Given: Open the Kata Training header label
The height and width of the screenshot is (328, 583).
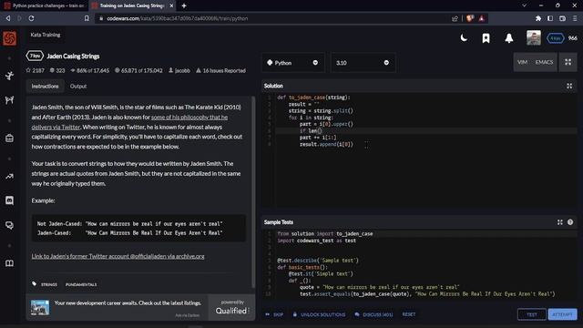Looking at the screenshot, I should (x=45, y=35).
